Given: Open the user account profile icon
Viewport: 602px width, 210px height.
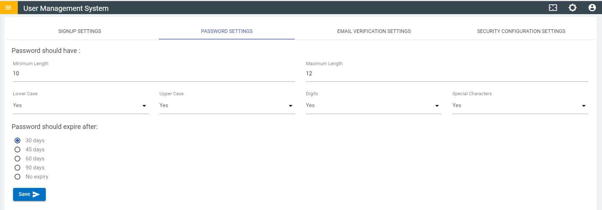Looking at the screenshot, I should pyautogui.click(x=592, y=8).
